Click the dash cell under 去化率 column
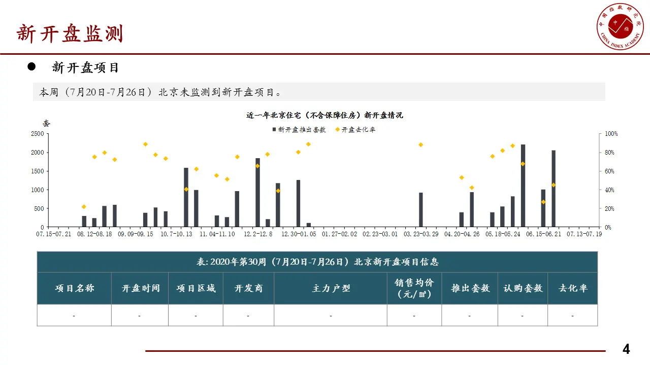 tap(573, 315)
